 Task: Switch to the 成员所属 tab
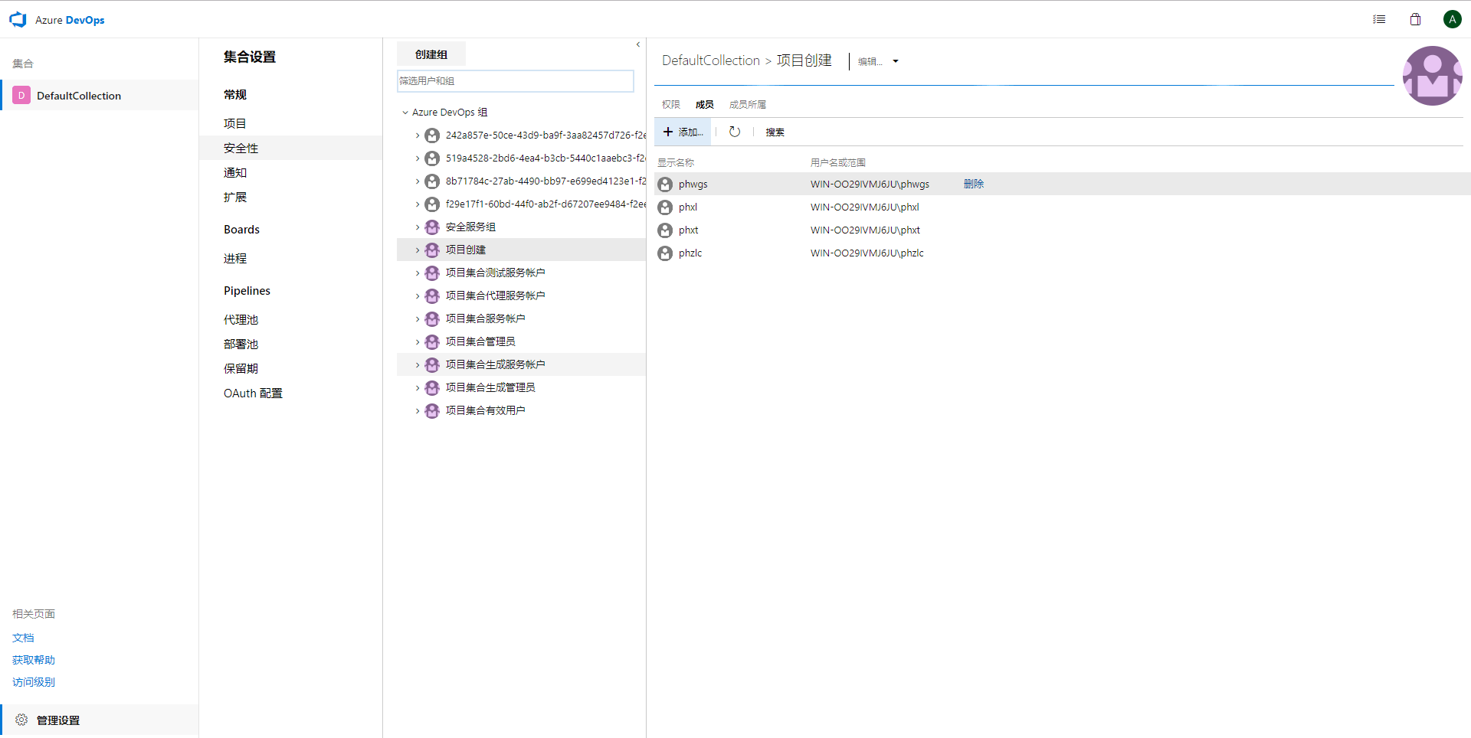click(747, 105)
